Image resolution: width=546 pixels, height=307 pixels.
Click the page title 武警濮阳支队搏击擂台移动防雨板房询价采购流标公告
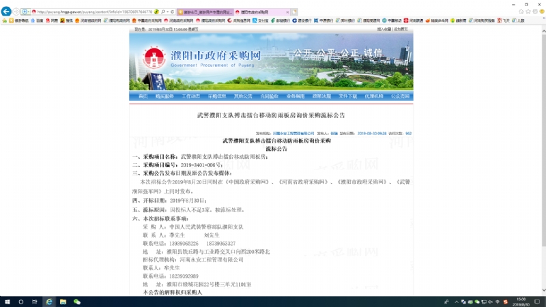271,115
